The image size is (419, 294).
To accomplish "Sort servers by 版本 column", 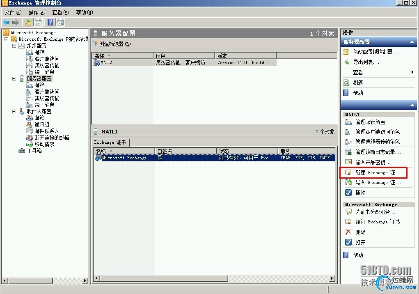I will click(x=245, y=56).
